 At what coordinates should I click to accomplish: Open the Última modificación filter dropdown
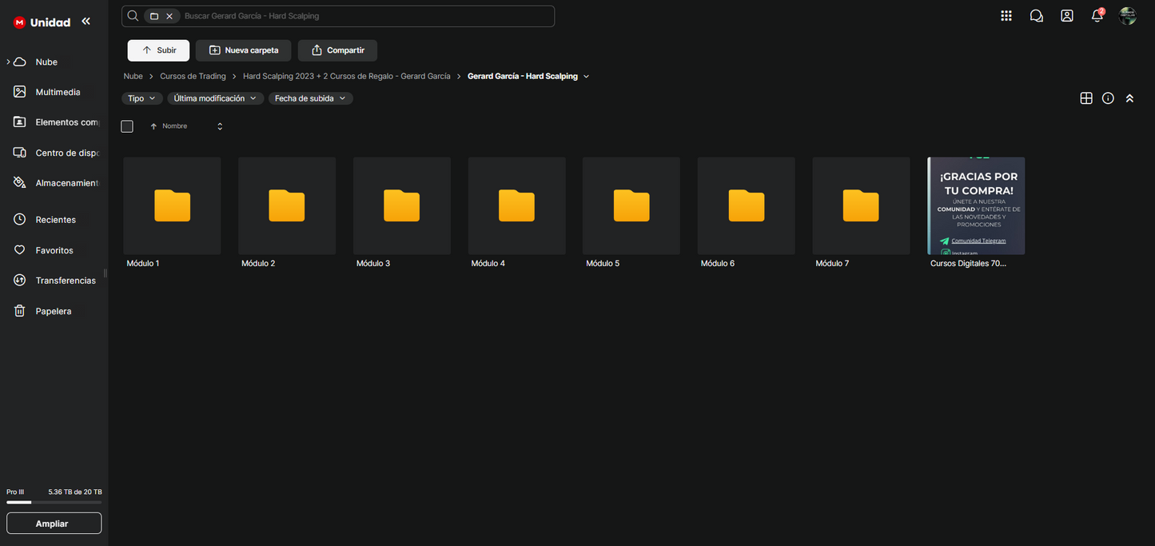(x=215, y=98)
